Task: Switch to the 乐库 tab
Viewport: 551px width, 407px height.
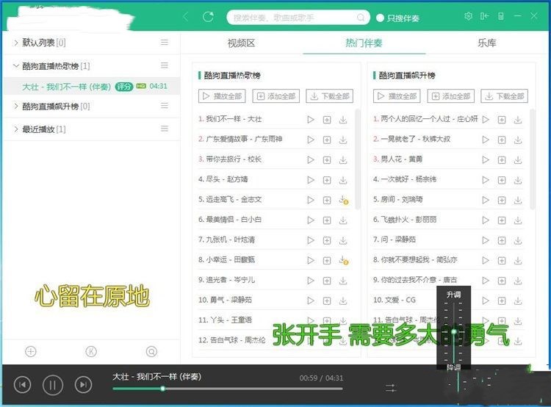Action: tap(486, 43)
